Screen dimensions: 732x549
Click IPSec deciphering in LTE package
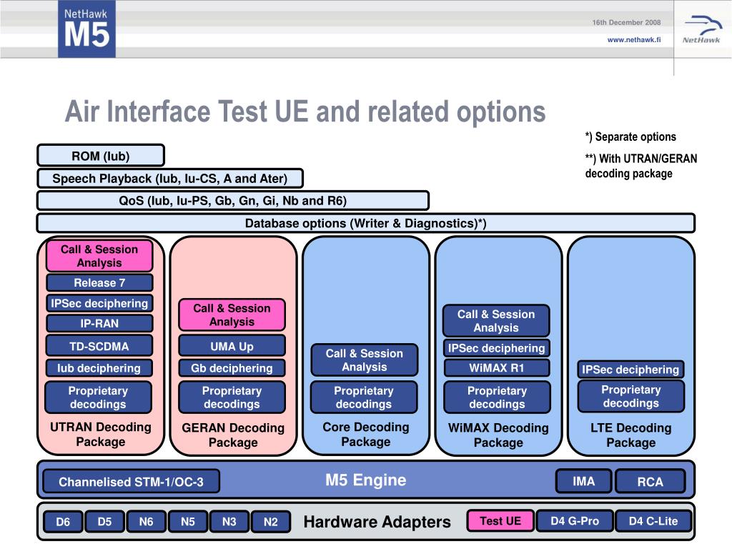pos(630,370)
